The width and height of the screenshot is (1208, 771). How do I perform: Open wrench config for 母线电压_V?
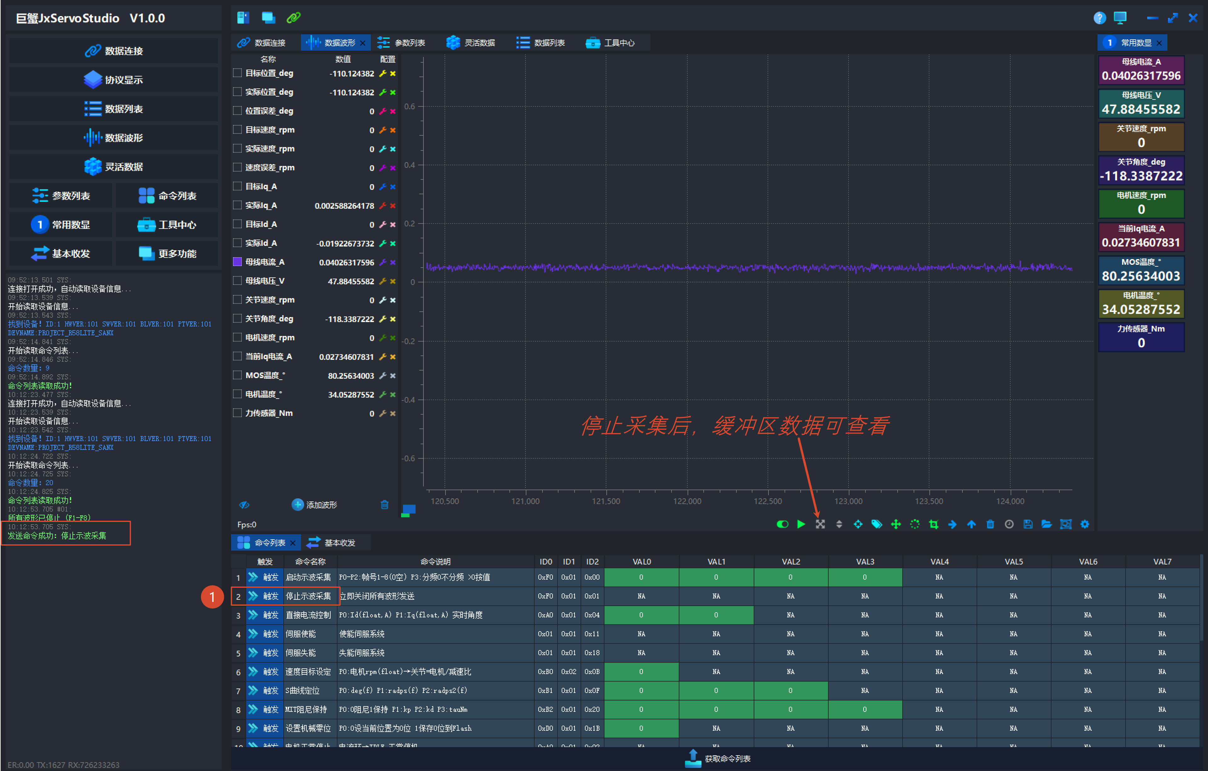(x=382, y=281)
